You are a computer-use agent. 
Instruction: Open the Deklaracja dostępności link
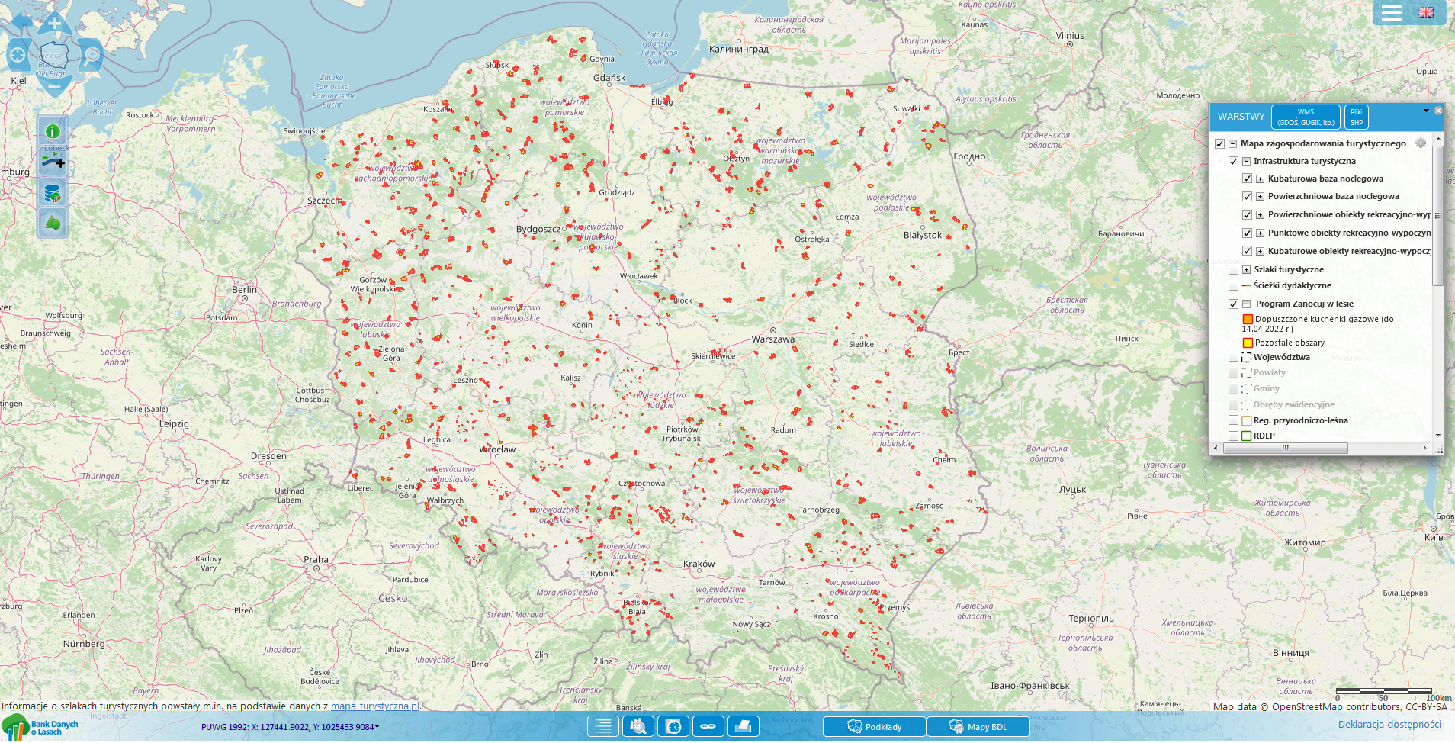click(1389, 725)
